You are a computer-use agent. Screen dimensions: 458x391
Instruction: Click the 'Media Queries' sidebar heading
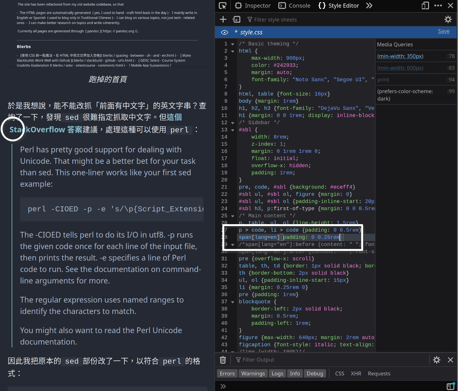395,45
